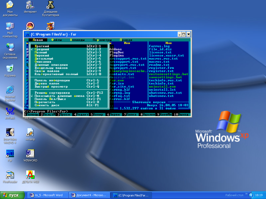Choose the Широкий panel view
This screenshot has width=266, height=199.
click(69, 55)
